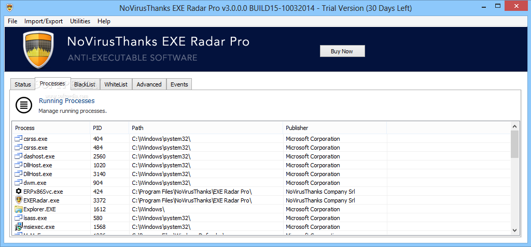
Task: Select the Explorer.EXE process name
Action: pyautogui.click(x=39, y=209)
